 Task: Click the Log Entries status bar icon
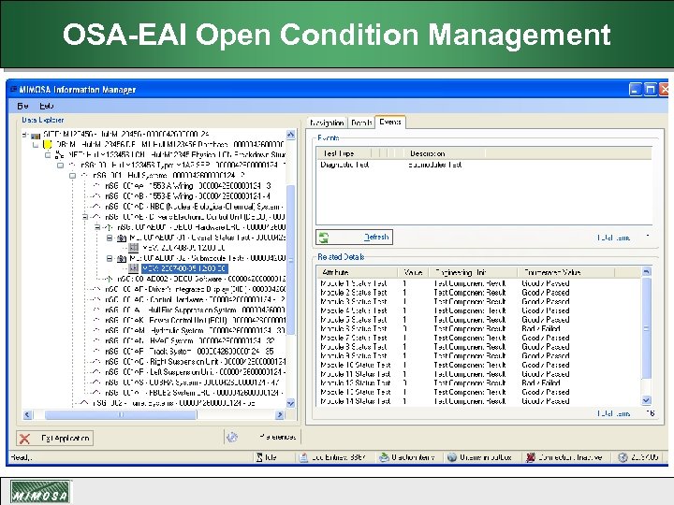tap(303, 457)
